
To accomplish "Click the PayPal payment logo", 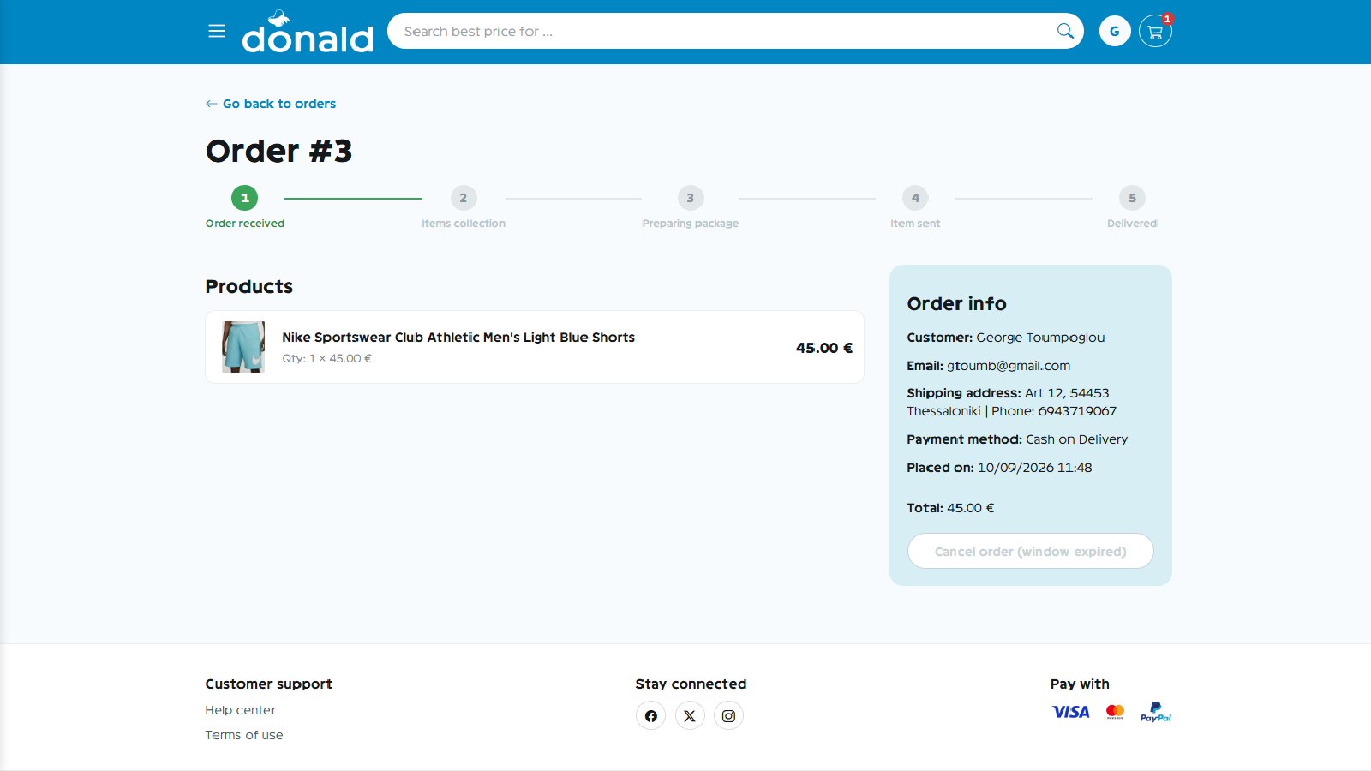I will [1155, 712].
